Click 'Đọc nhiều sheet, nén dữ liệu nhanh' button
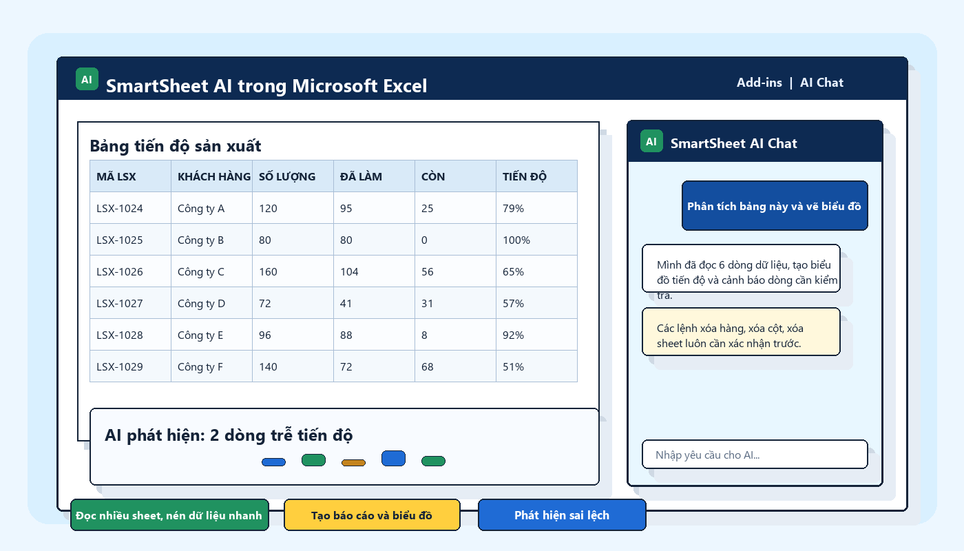This screenshot has height=551, width=964. point(169,515)
